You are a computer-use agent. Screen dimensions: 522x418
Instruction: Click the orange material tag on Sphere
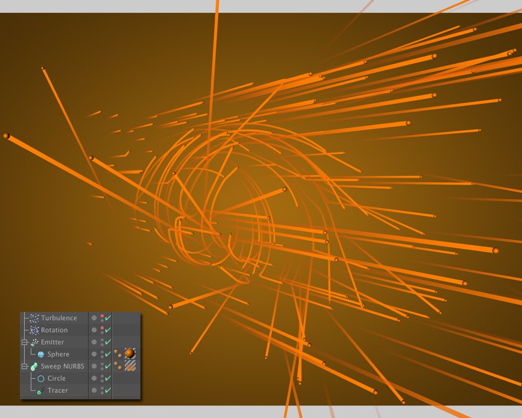click(130, 353)
